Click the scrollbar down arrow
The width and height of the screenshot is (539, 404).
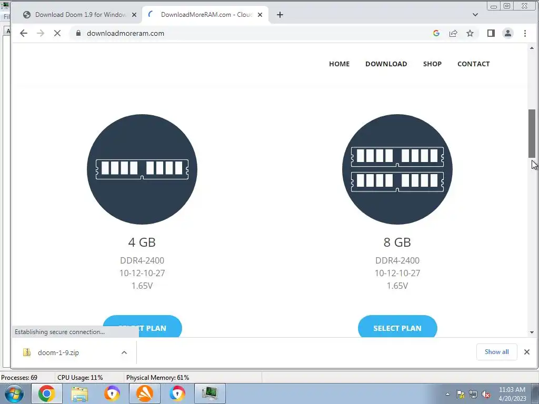click(x=532, y=332)
